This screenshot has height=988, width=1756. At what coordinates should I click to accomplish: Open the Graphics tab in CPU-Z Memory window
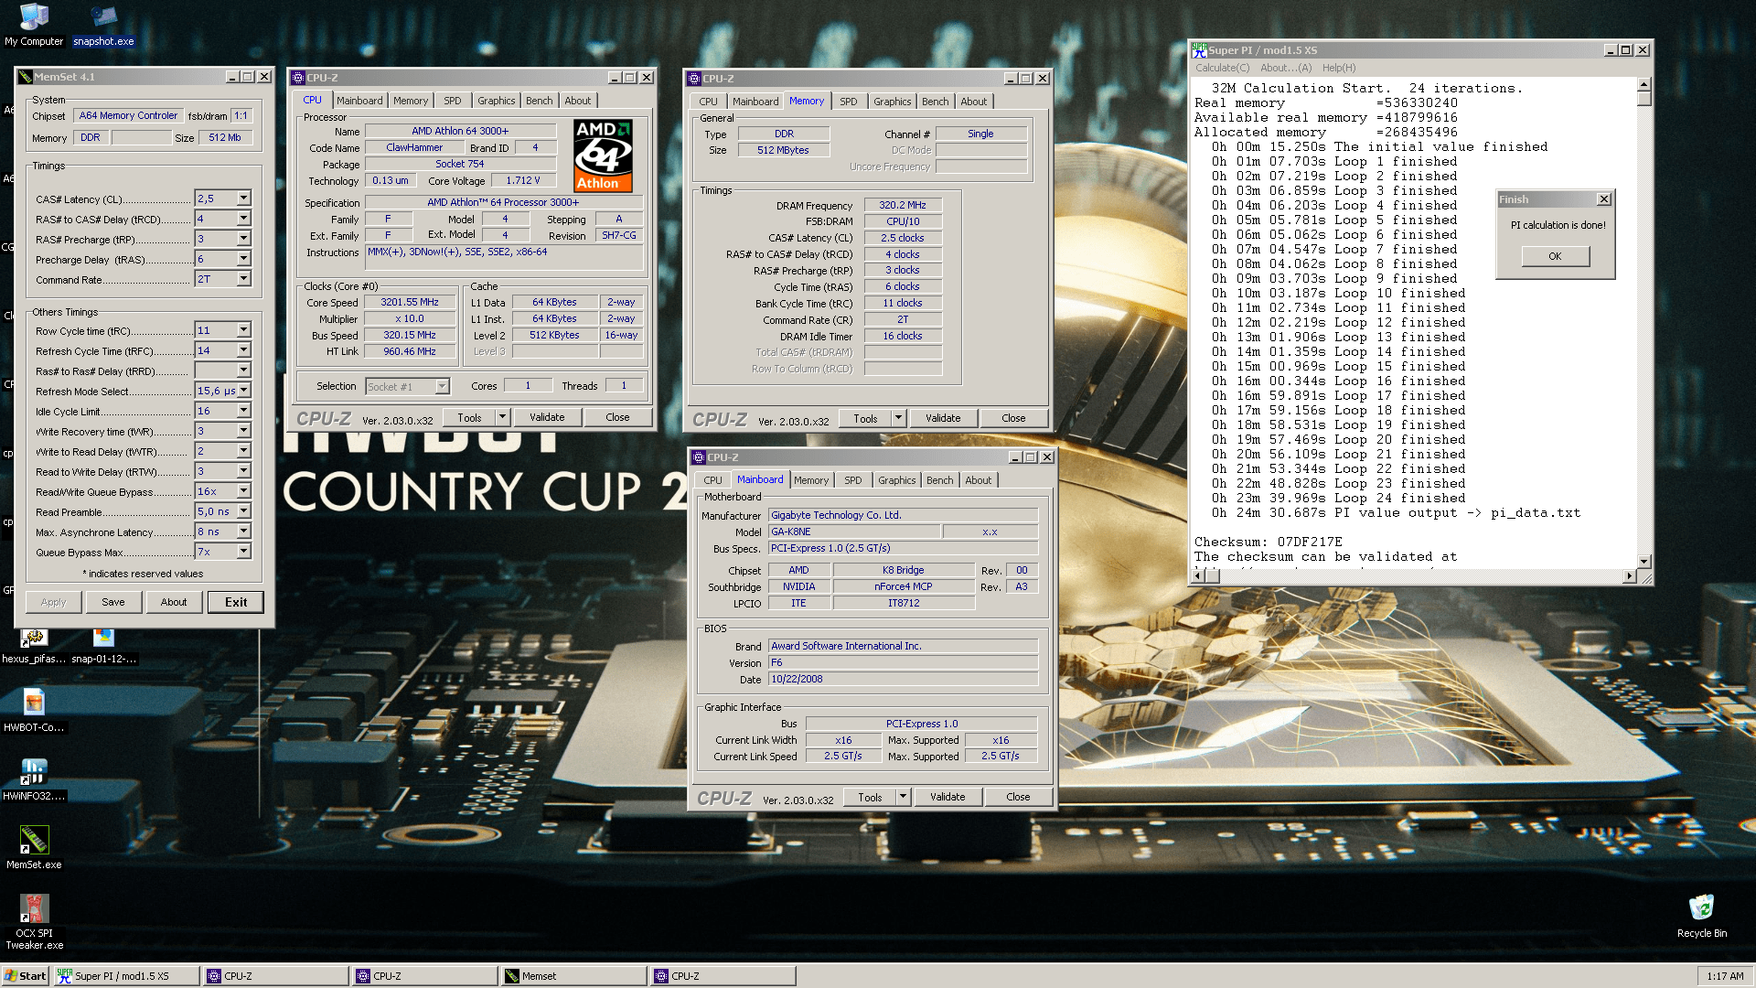coord(892,102)
